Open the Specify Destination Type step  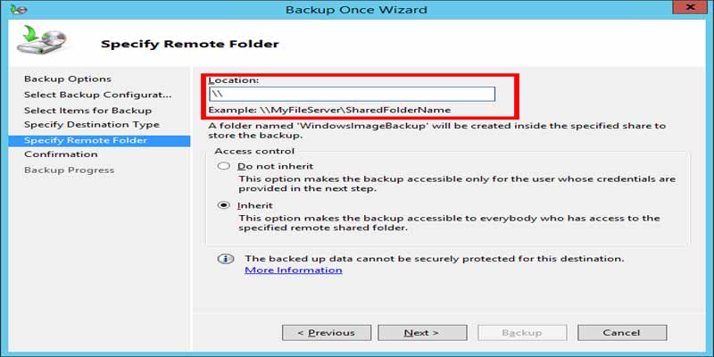[x=92, y=125]
